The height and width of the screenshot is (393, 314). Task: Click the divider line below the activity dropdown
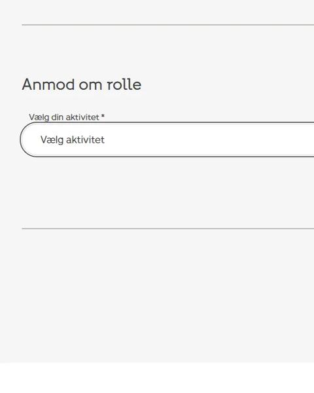[167, 229]
